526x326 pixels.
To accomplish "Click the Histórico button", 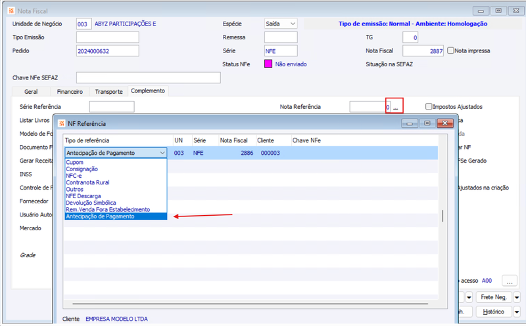I will (494, 312).
